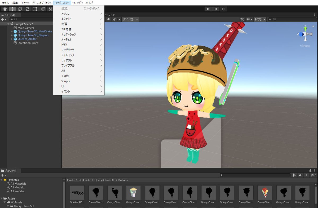Select the Hand tool
The height and width of the screenshot is (208, 318).
pyautogui.click(x=5, y=9)
